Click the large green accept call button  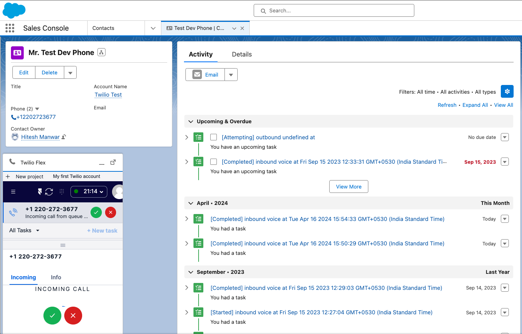pyautogui.click(x=53, y=315)
